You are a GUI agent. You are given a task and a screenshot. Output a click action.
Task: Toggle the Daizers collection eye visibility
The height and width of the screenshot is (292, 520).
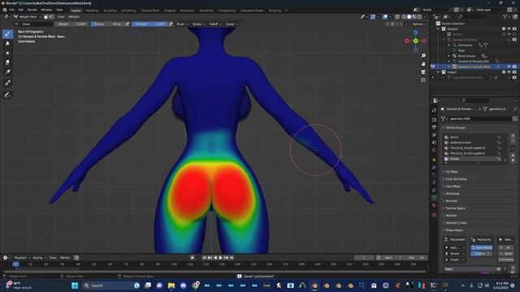(509, 29)
